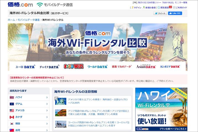
Task: Click the main 海外Wi-Fiレンタル比較 banner
Action: click(x=97, y=42)
